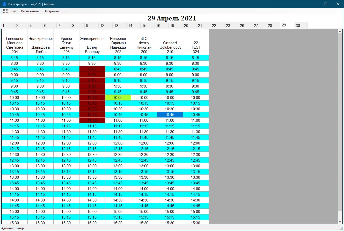Switch to day tab 1
Screen dimensions: 344x231
8,26
